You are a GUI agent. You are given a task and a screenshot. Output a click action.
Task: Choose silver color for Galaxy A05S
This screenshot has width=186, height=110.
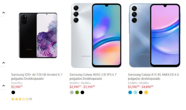tap(72, 93)
